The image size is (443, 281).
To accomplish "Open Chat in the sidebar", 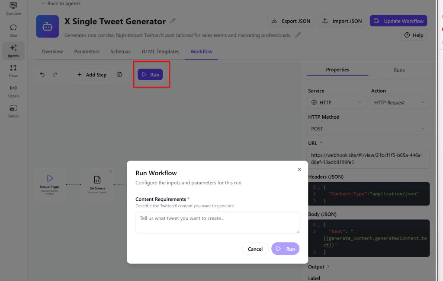I will point(13,30).
